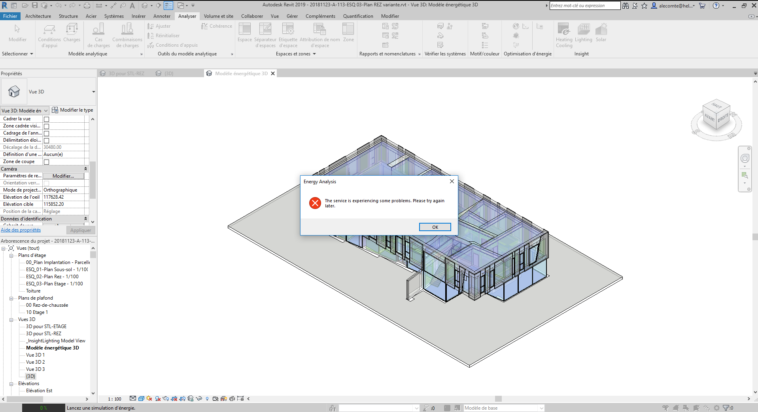Click the Print icon in quick access toolbar
The height and width of the screenshot is (412, 758).
(87, 6)
